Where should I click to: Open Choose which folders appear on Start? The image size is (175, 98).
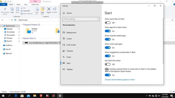click(x=120, y=80)
